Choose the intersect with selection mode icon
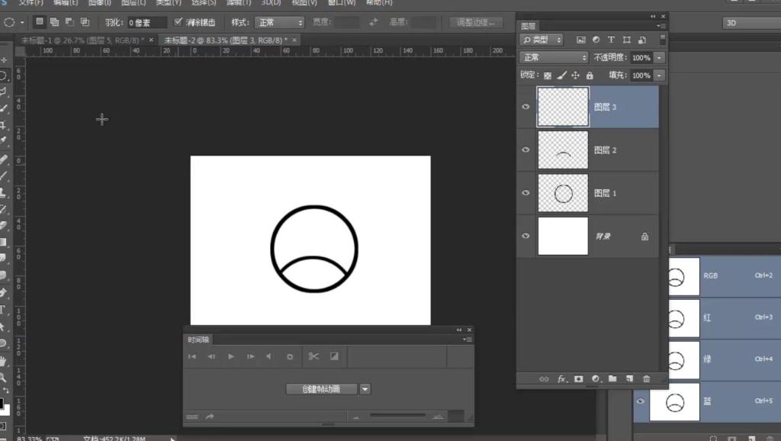 click(85, 22)
